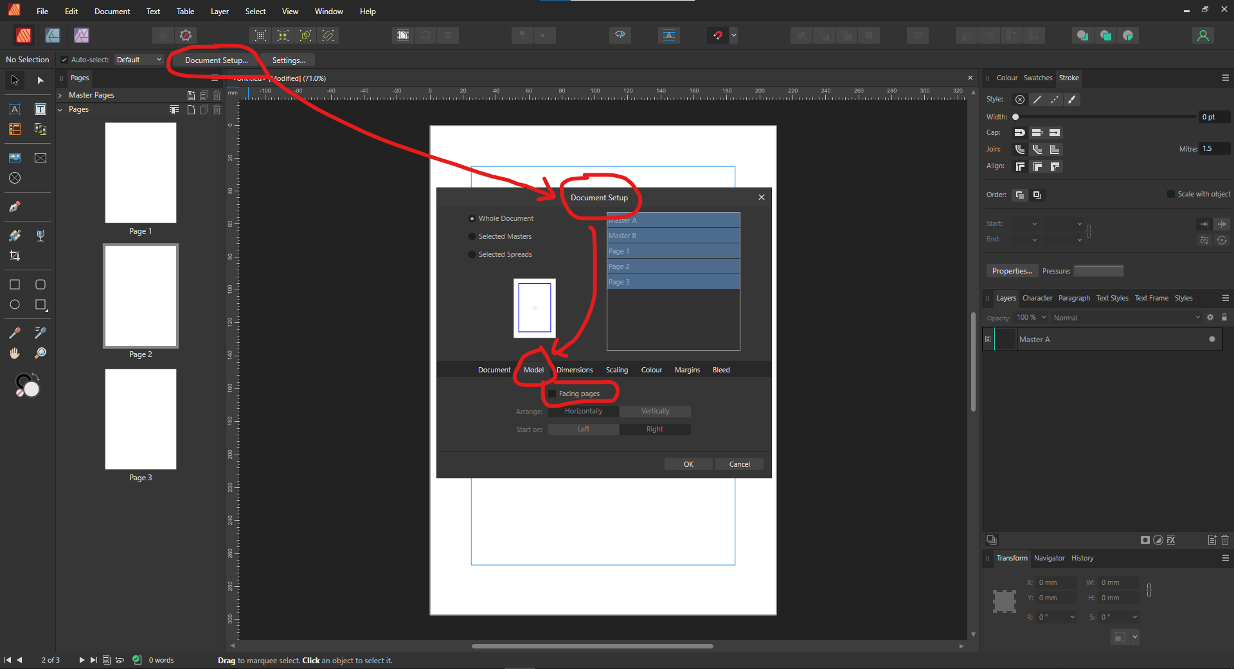Click the Layers panel lock icon
Viewport: 1234px width, 669px height.
1224,317
